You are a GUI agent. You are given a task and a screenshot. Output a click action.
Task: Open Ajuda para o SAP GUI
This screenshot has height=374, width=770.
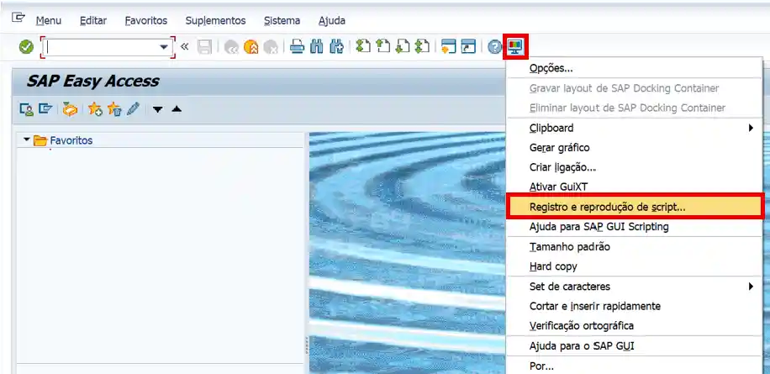(x=635, y=346)
